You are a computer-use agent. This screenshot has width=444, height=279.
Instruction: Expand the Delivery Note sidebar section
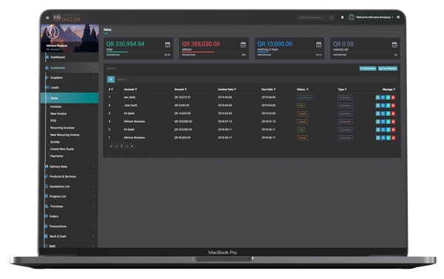(x=70, y=167)
